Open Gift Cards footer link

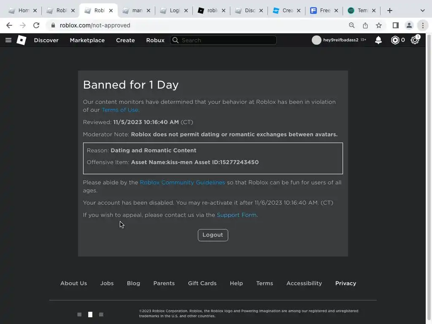pos(202,283)
